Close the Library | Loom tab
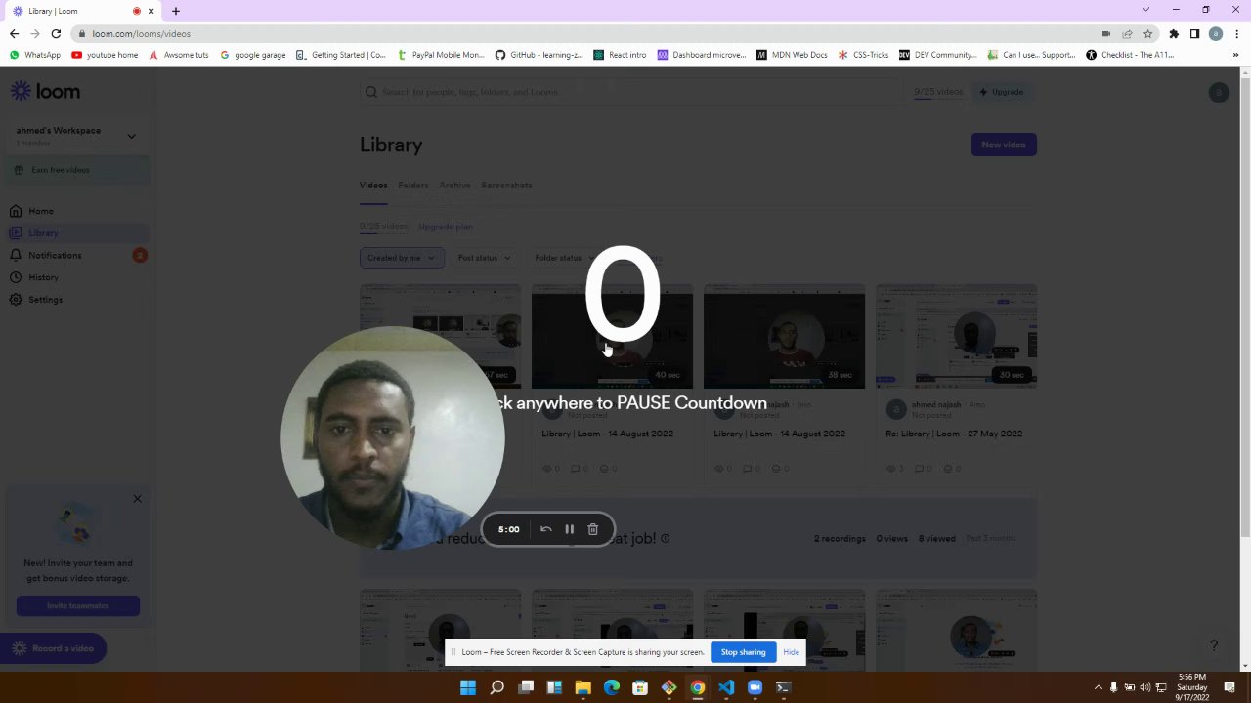Image resolution: width=1251 pixels, height=703 pixels. (x=151, y=11)
